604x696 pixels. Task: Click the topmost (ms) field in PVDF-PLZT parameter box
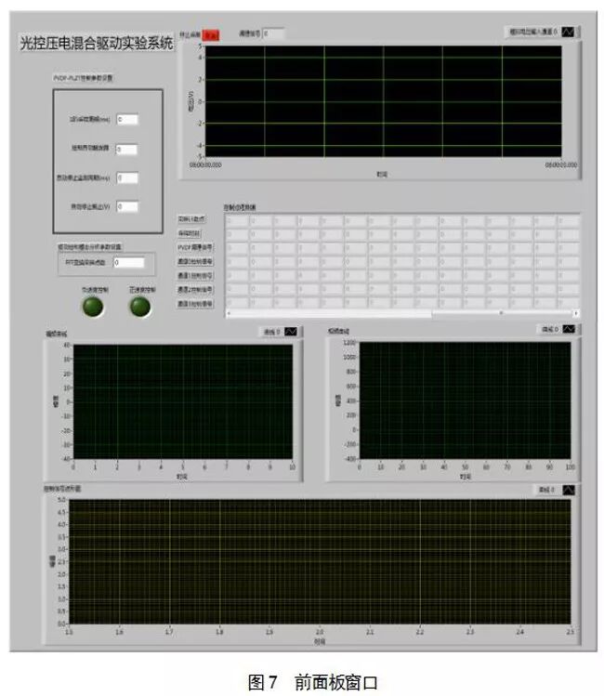point(128,119)
